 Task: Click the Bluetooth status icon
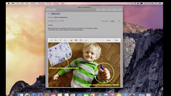pyautogui.click(x=132, y=3)
